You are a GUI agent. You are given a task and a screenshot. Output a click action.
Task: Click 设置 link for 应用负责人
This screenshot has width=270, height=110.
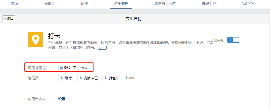(62, 99)
